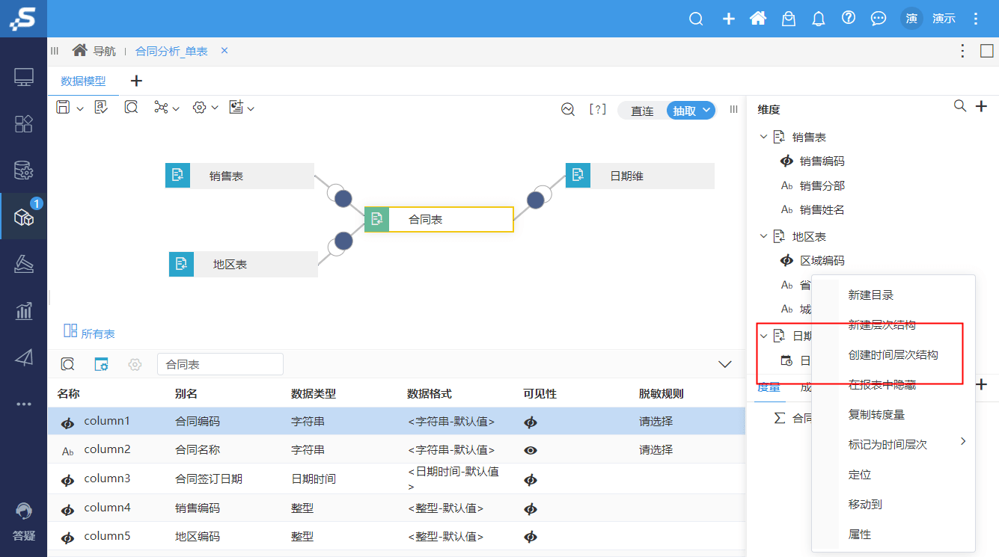
Task: Open the notifications bell icon in the top bar
Action: tap(818, 18)
